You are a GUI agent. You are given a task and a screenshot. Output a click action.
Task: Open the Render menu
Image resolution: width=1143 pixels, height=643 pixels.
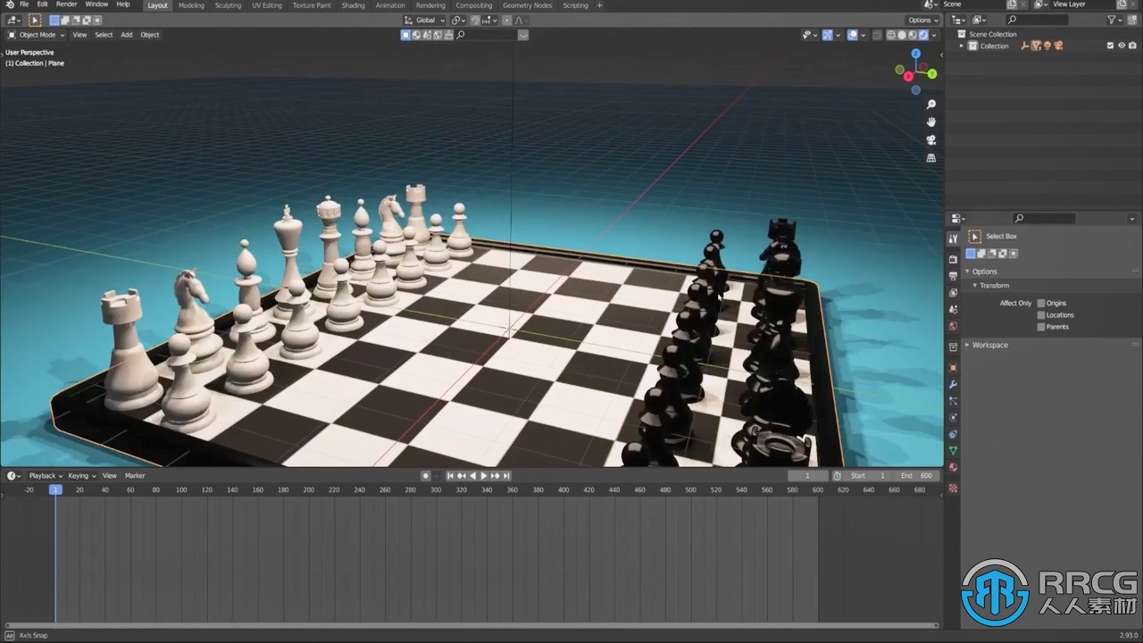pos(67,4)
